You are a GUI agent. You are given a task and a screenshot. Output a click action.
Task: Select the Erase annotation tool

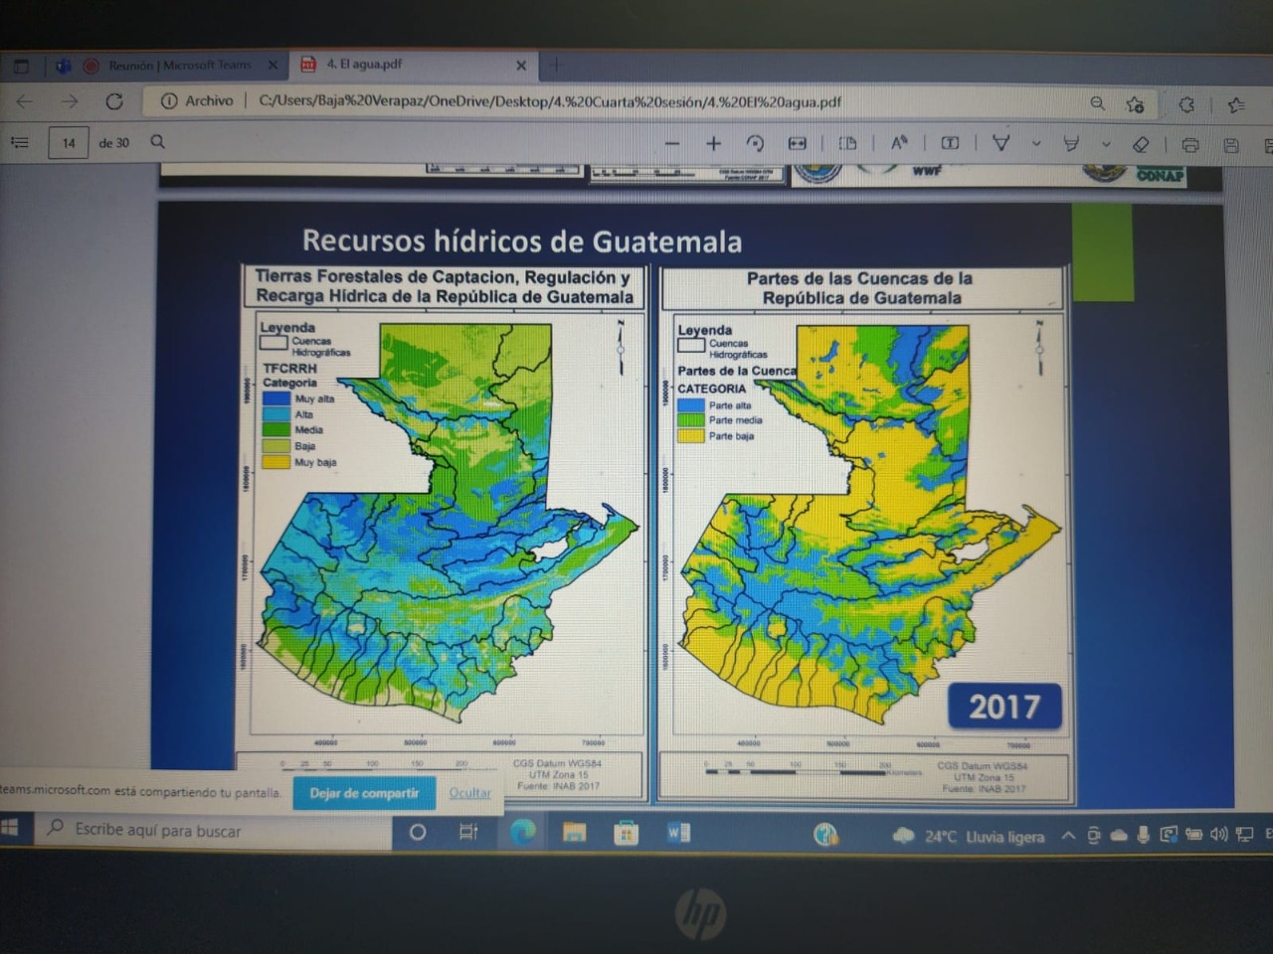(1141, 145)
